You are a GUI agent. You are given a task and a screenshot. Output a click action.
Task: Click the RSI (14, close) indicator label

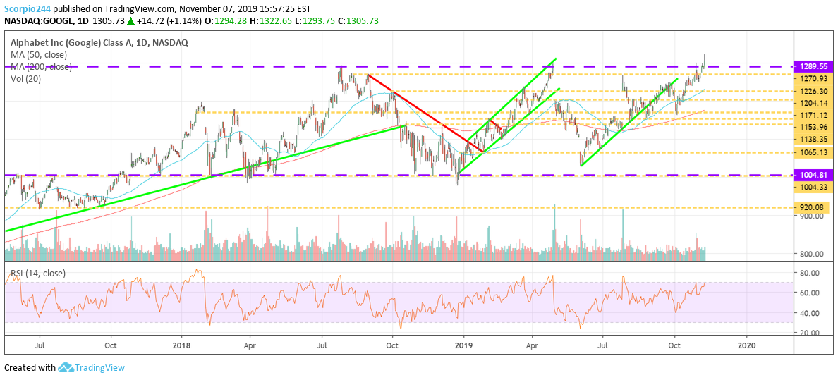tap(37, 273)
